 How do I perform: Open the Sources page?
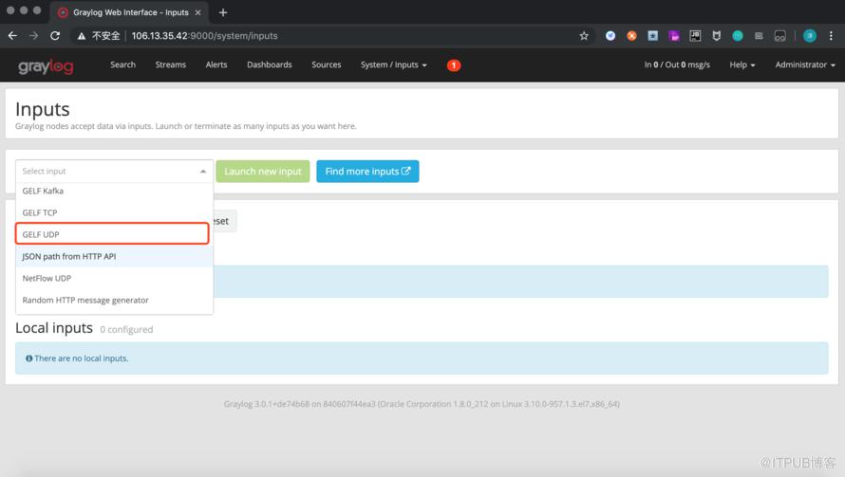pos(326,64)
